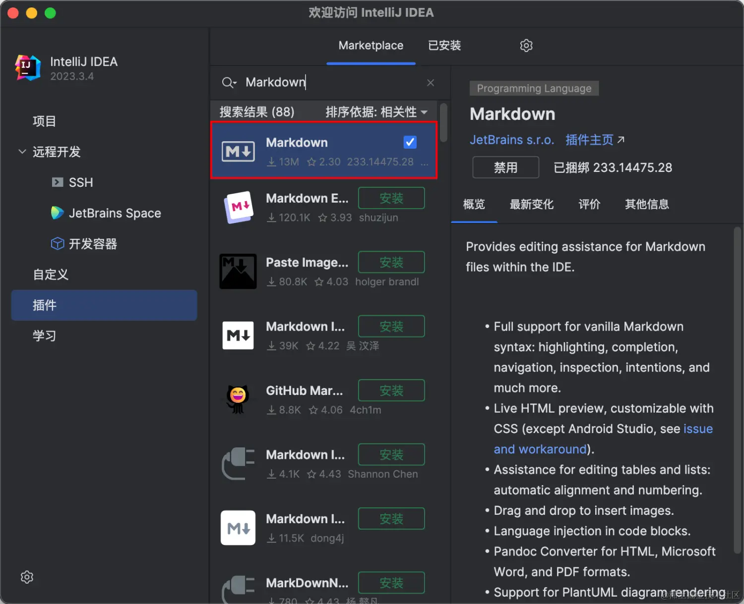The image size is (744, 604).
Task: Click the plugin list scrollbar
Action: (443, 122)
